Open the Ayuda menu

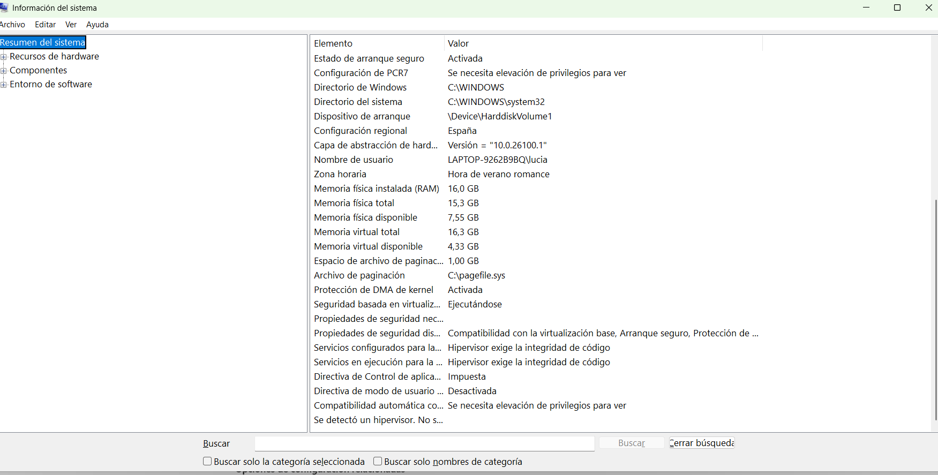click(97, 25)
